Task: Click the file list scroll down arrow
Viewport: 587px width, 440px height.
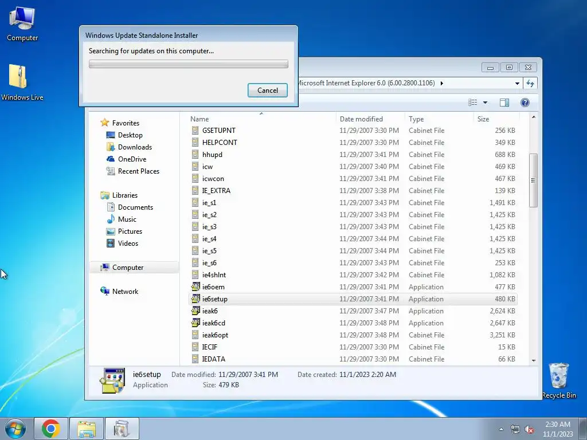Action: pos(534,360)
